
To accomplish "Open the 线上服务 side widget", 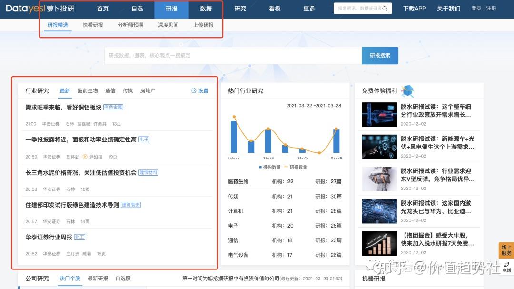I will [506, 250].
